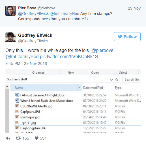
Task: Refresh the folder with refresh icon
Action: coord(117,80)
